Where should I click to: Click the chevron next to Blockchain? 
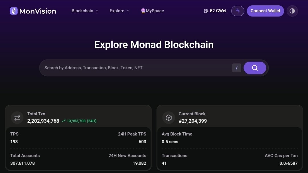tap(97, 11)
